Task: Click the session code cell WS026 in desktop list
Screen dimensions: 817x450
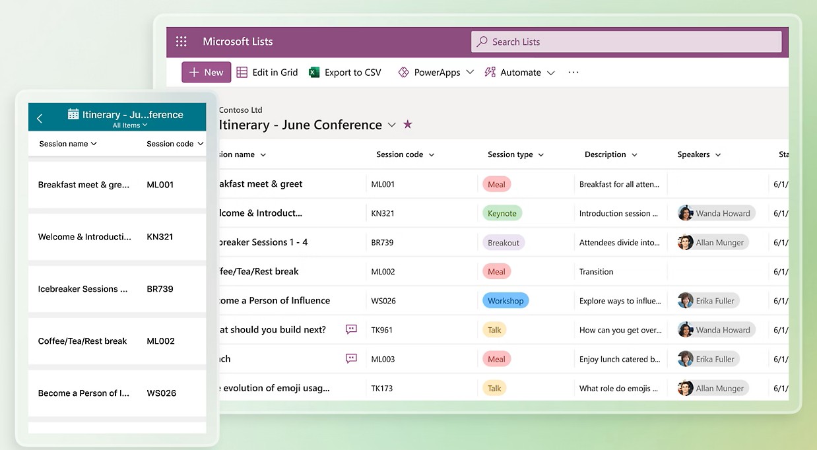Action: click(383, 301)
